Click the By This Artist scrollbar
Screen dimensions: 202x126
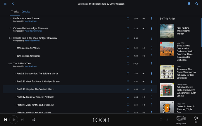[x=201, y=32]
